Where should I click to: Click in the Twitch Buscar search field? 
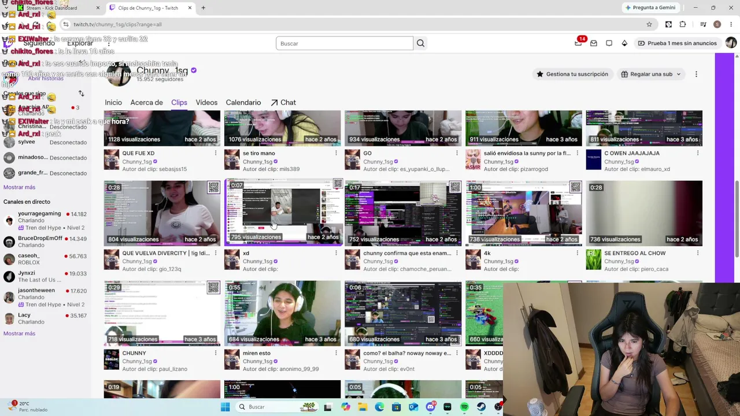pyautogui.click(x=345, y=43)
